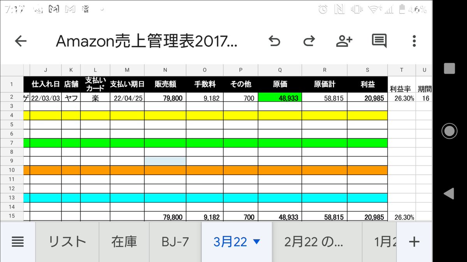Select the 店舗 header cell
467x262 pixels.
(71, 85)
